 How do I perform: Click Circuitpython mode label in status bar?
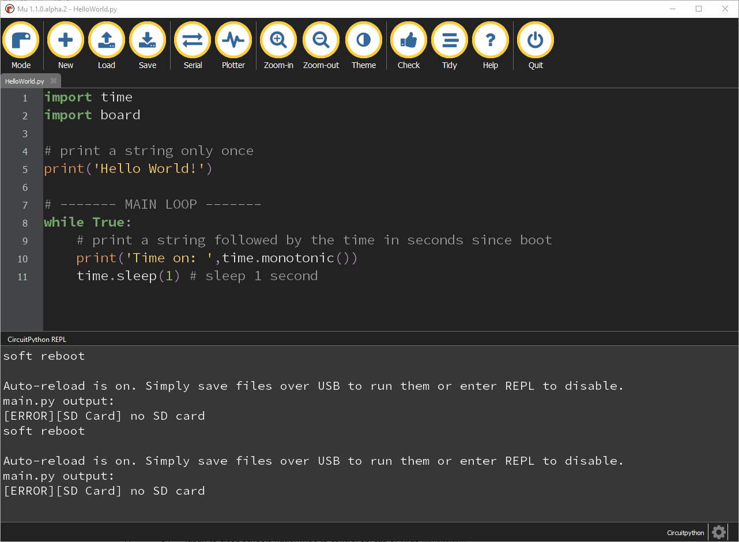(x=685, y=533)
